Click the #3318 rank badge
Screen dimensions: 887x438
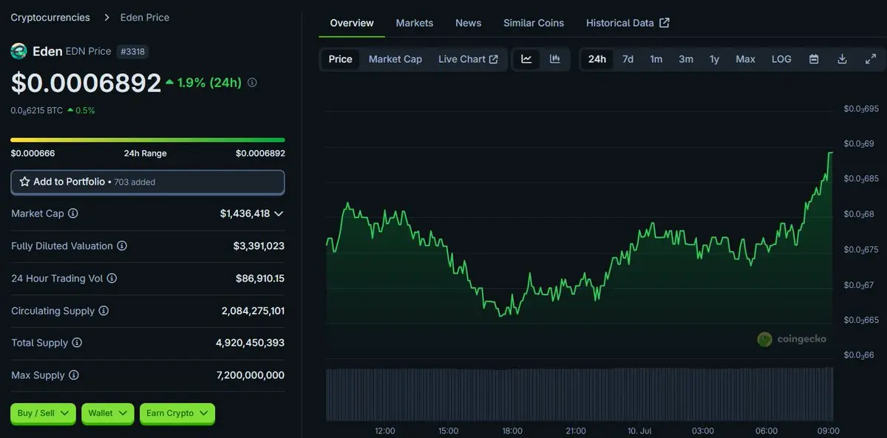click(x=133, y=51)
